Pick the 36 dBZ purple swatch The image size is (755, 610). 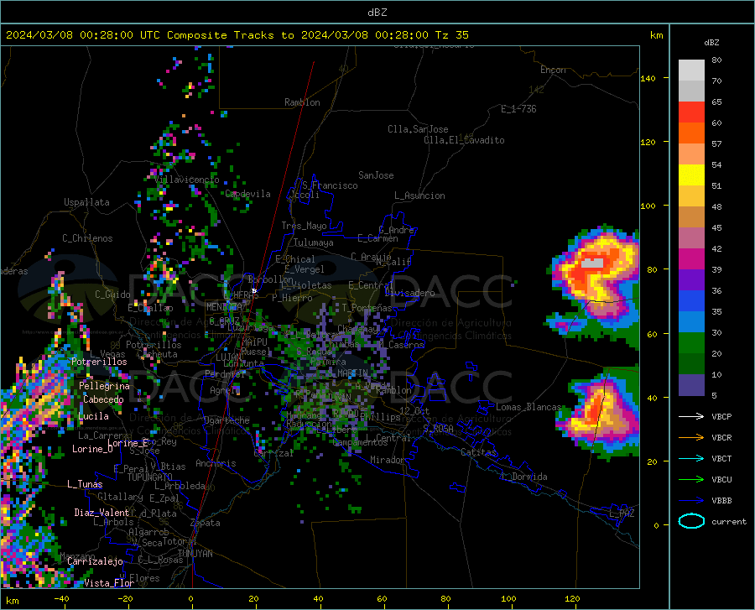pyautogui.click(x=691, y=280)
